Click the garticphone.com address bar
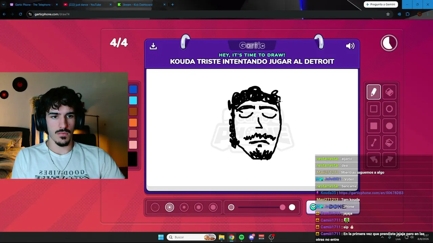 tap(210, 14)
